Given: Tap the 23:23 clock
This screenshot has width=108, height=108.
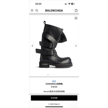Looking at the screenshot, I should click(38, 4).
